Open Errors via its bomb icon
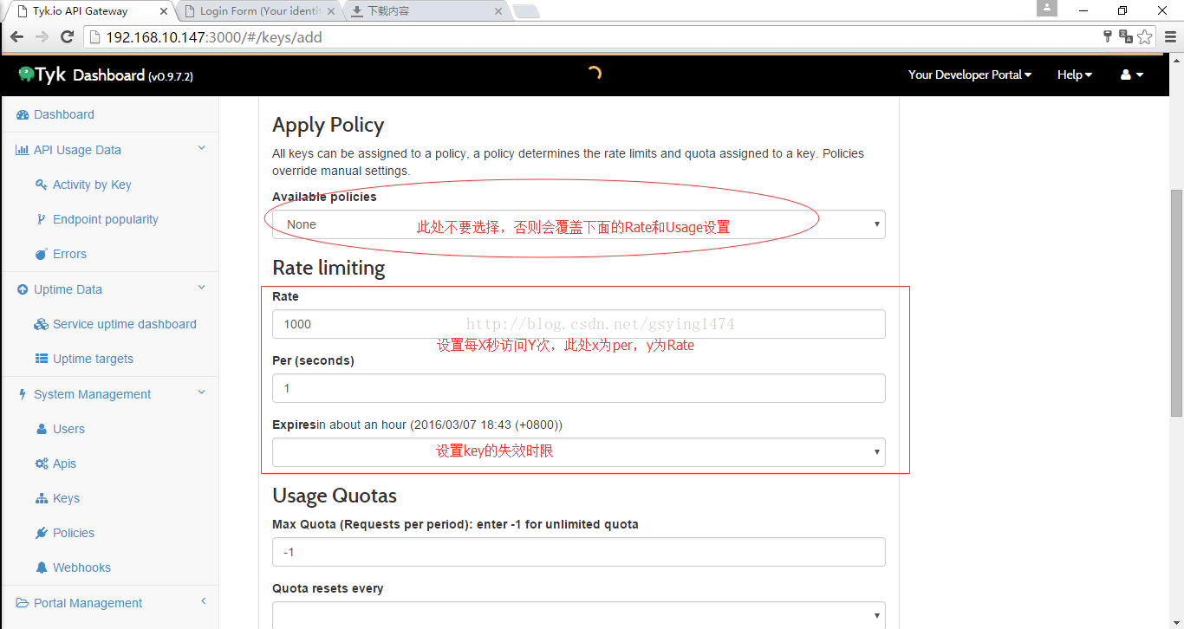This screenshot has width=1184, height=629. click(x=41, y=254)
